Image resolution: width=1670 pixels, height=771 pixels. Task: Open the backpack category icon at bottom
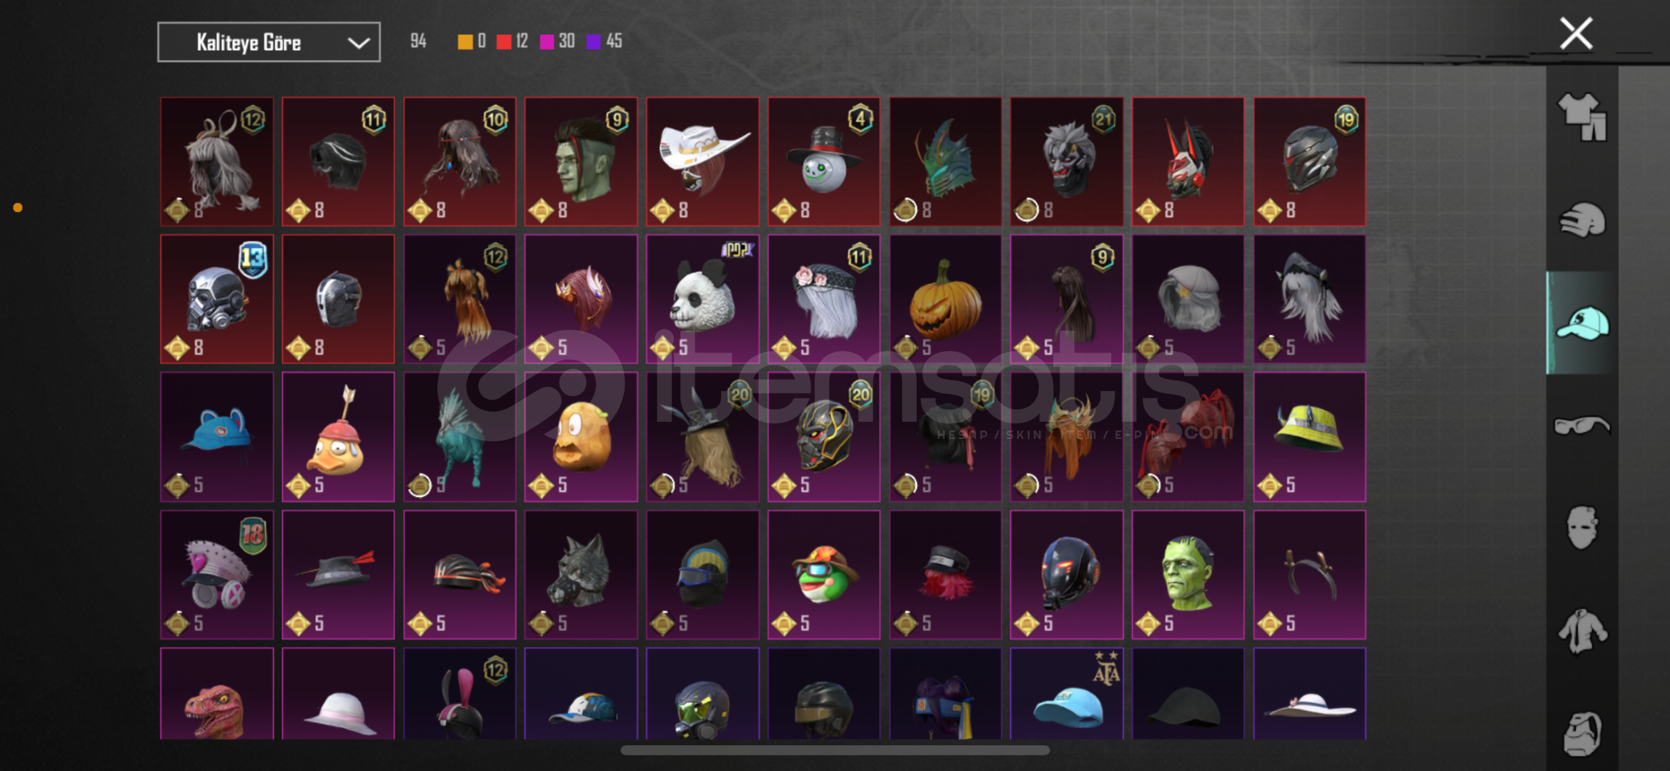pos(1582,733)
